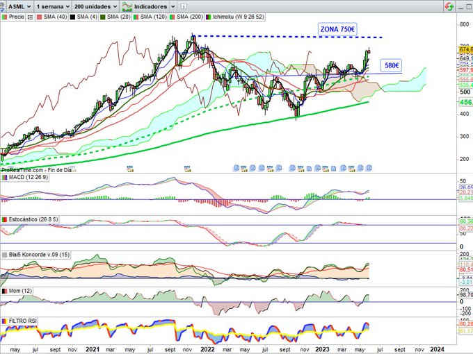Click the 2021 year label on time axis

coord(93,349)
